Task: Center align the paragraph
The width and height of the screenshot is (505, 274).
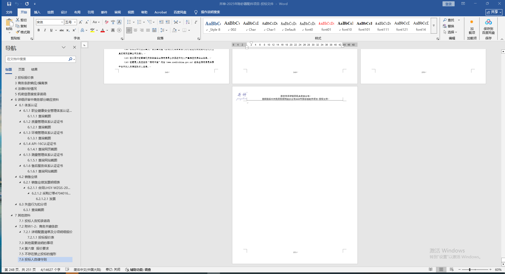Action: coord(135,30)
